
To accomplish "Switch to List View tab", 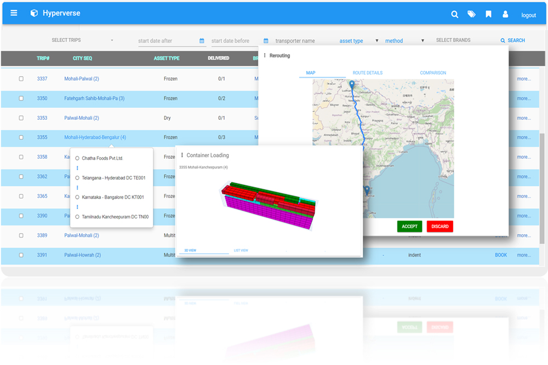I will point(241,250).
